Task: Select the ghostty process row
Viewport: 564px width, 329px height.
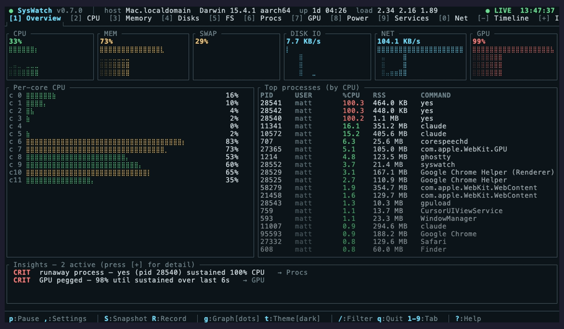Action: 407,157
